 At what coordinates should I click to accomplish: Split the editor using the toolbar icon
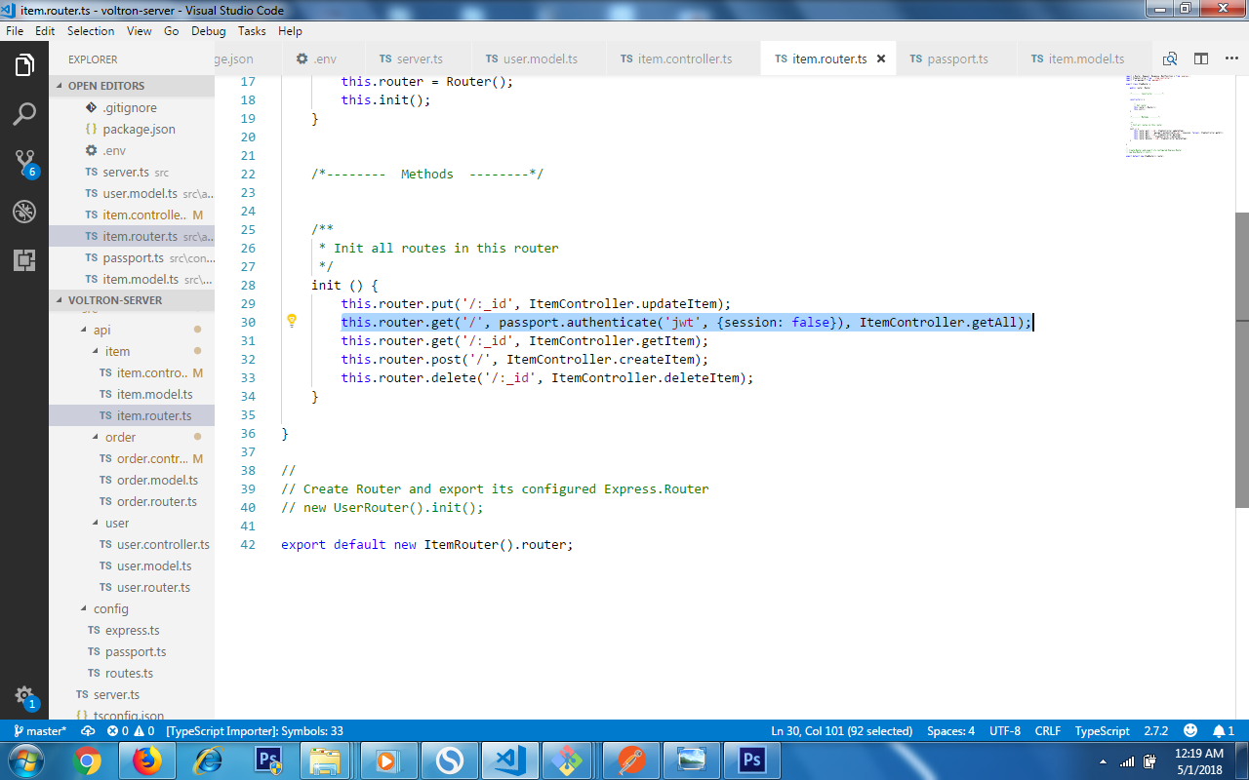(x=1201, y=58)
